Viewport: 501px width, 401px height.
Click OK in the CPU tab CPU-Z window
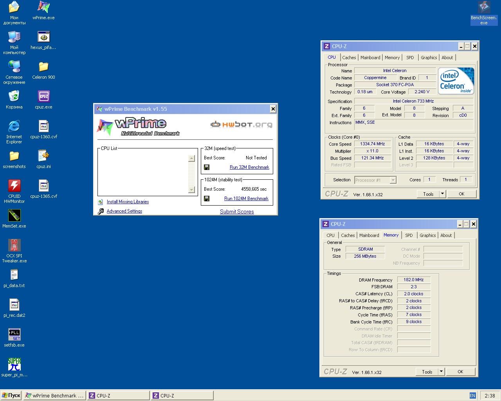pos(461,194)
